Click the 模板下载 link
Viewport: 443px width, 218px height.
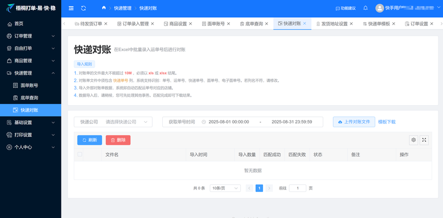click(387, 122)
